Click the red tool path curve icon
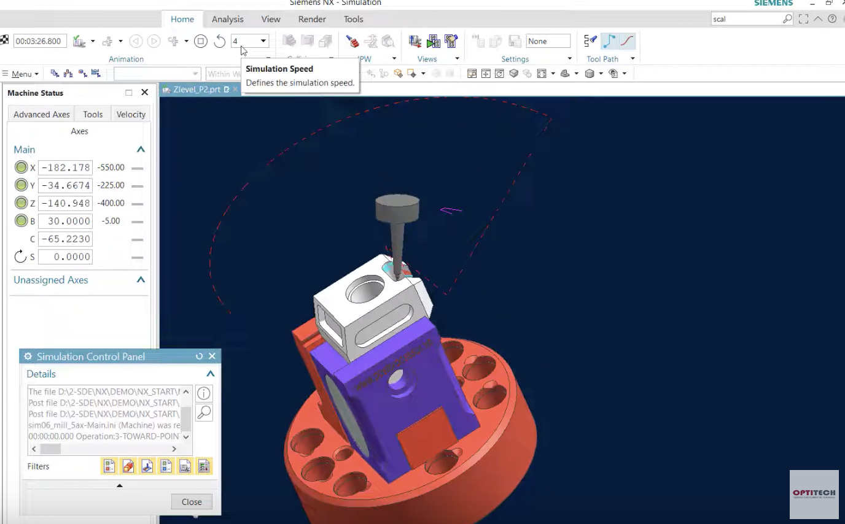 pyautogui.click(x=627, y=41)
